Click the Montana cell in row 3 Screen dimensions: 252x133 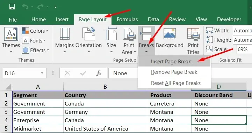tap(169, 112)
